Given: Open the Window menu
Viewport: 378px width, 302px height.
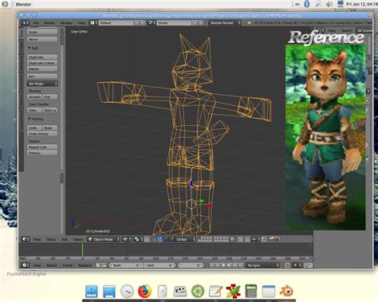Looking at the screenshot, I should click(x=66, y=23).
